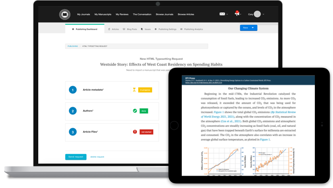Click the step 1 number circle

pos(73,90)
